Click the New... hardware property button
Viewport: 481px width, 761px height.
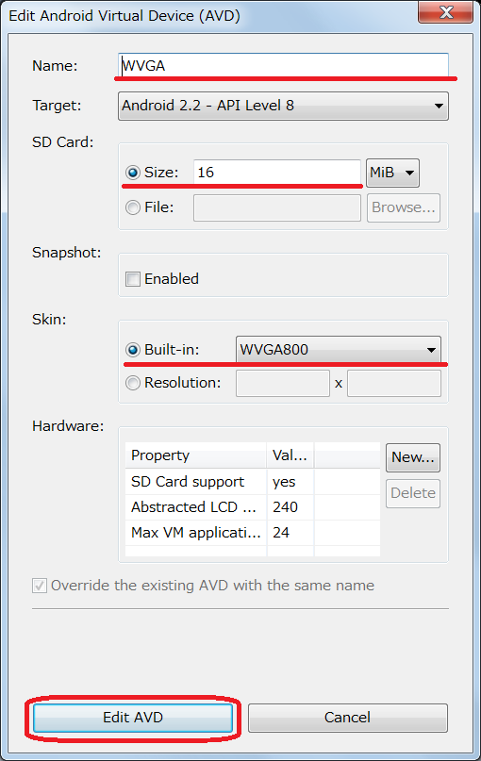click(x=413, y=457)
